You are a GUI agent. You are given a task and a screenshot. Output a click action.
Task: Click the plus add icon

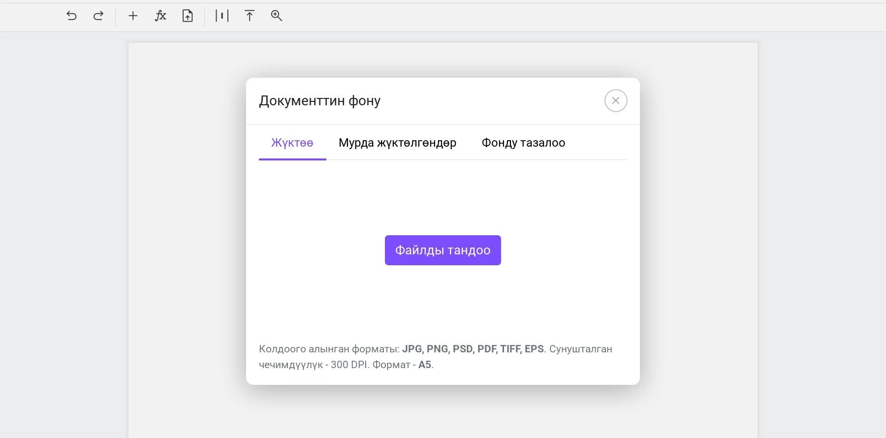[133, 16]
